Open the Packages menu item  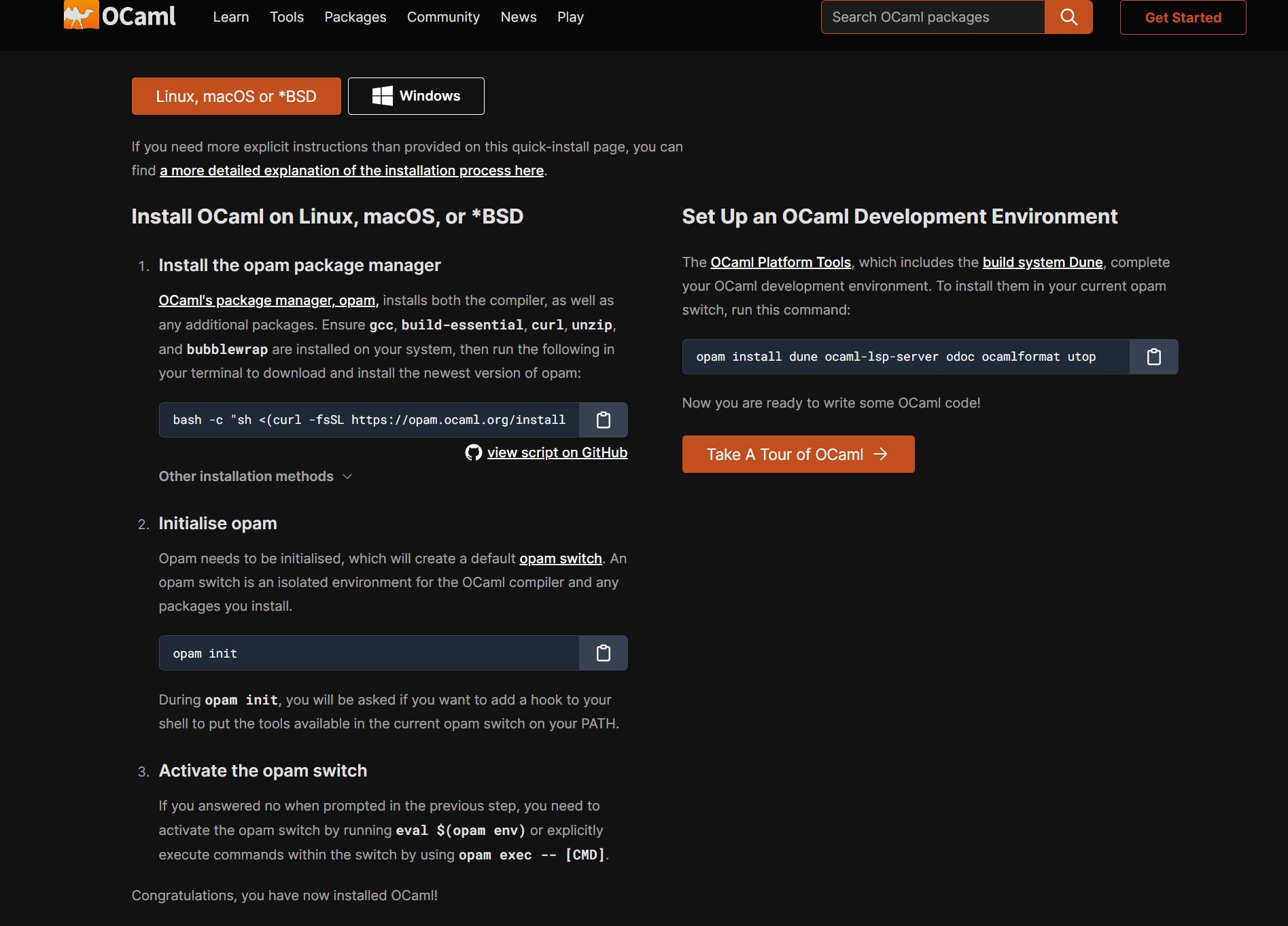coord(355,17)
